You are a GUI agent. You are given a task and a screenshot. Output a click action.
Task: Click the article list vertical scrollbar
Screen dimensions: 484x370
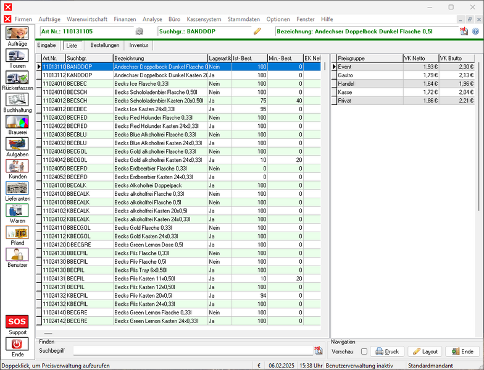(x=325, y=66)
